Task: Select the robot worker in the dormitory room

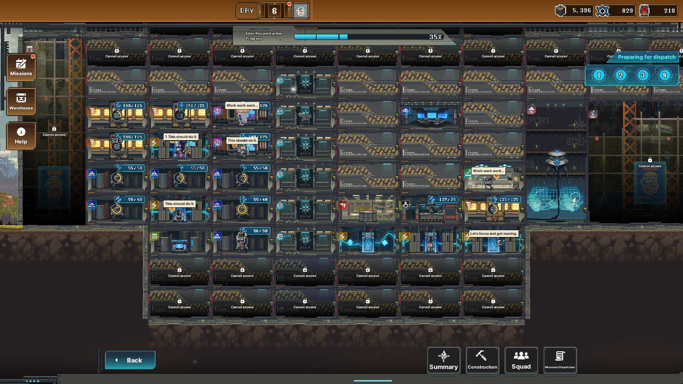Action: [488, 182]
